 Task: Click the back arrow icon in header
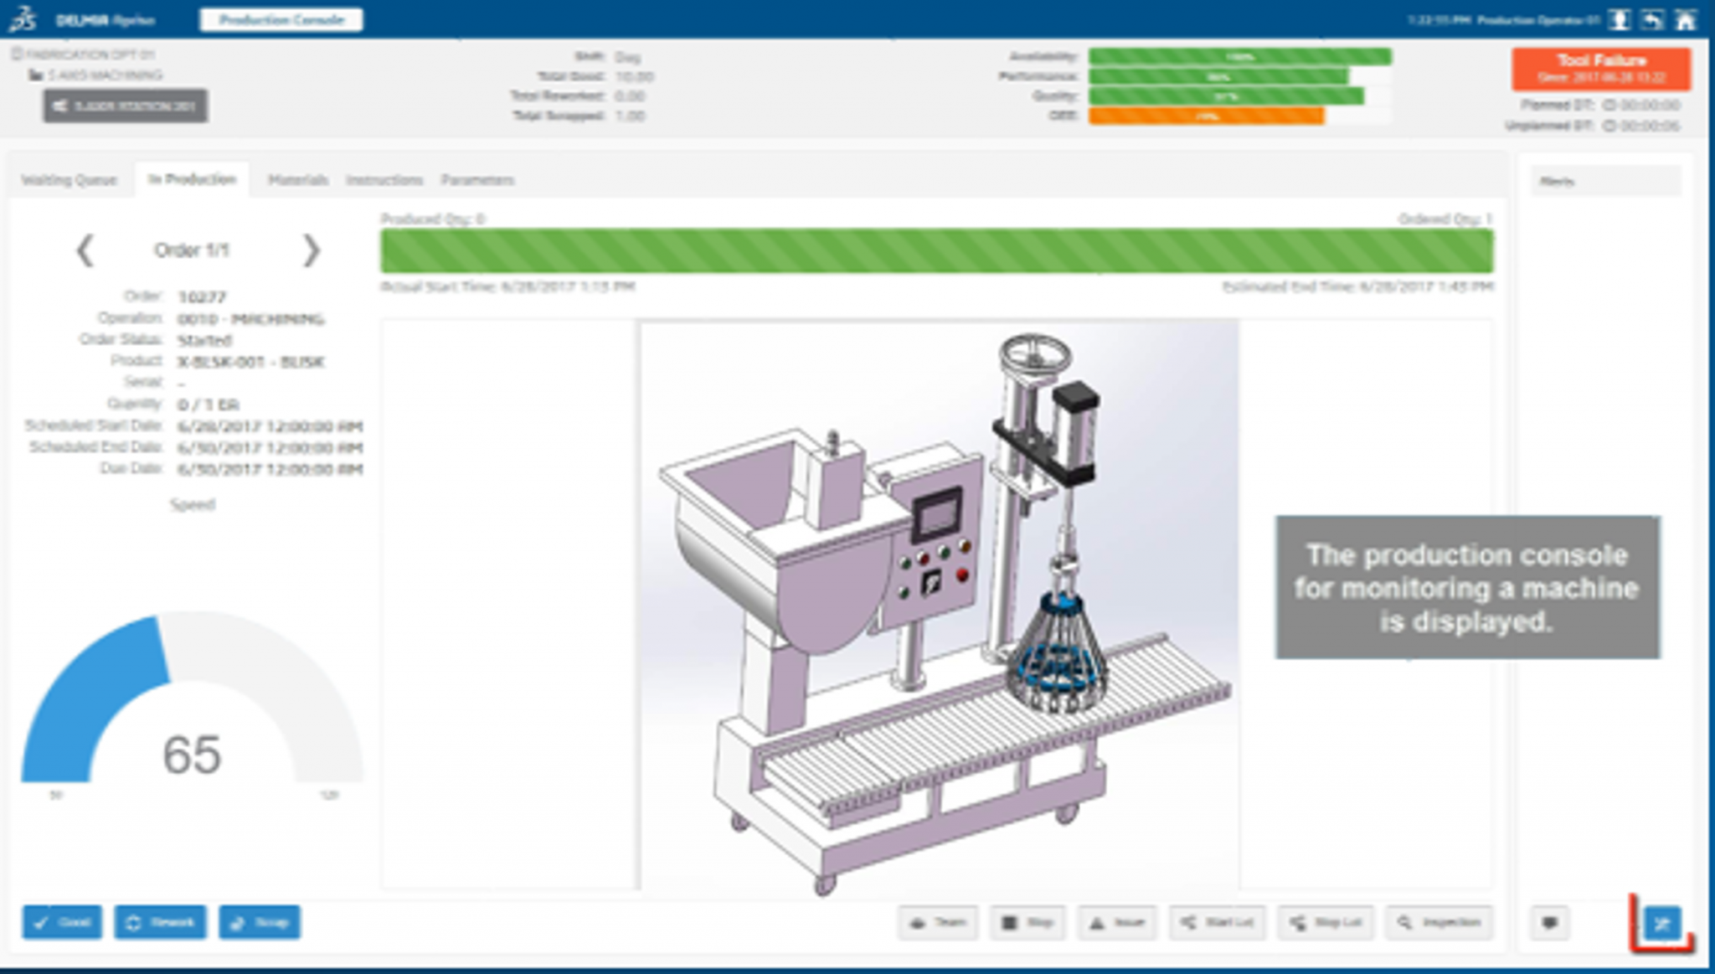1652,20
